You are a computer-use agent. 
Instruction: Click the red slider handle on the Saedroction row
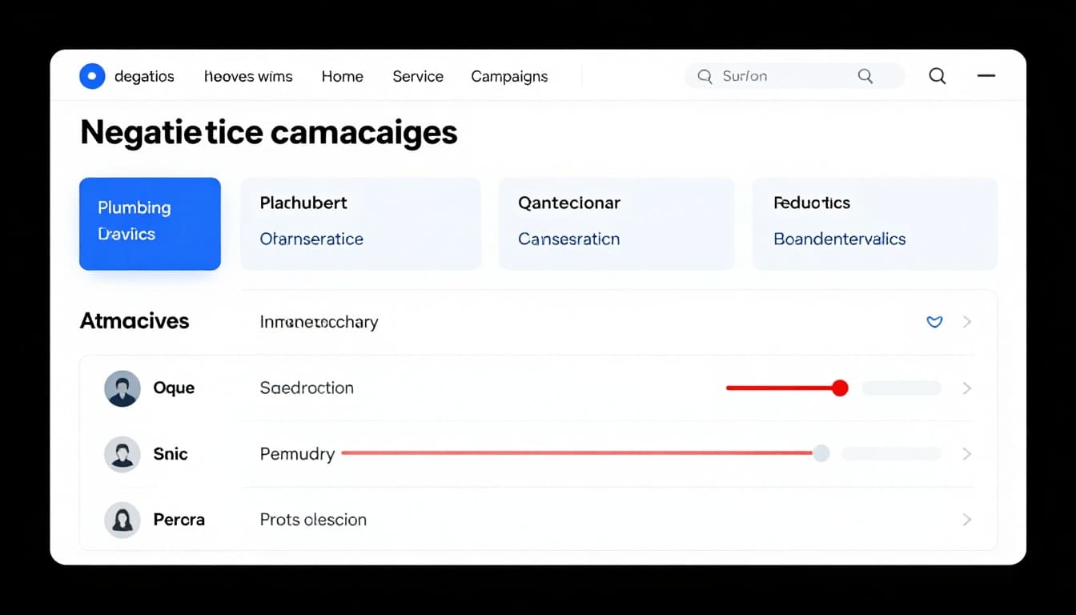point(840,388)
